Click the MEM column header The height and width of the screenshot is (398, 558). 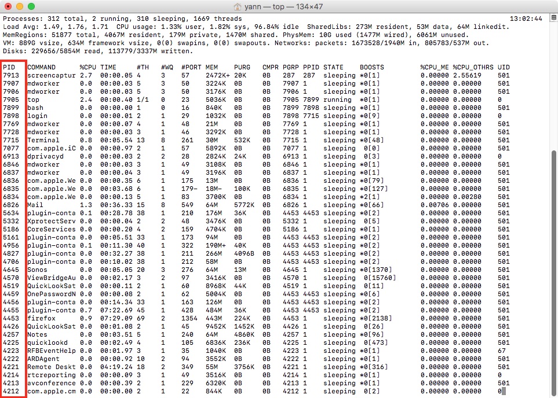[x=211, y=68]
